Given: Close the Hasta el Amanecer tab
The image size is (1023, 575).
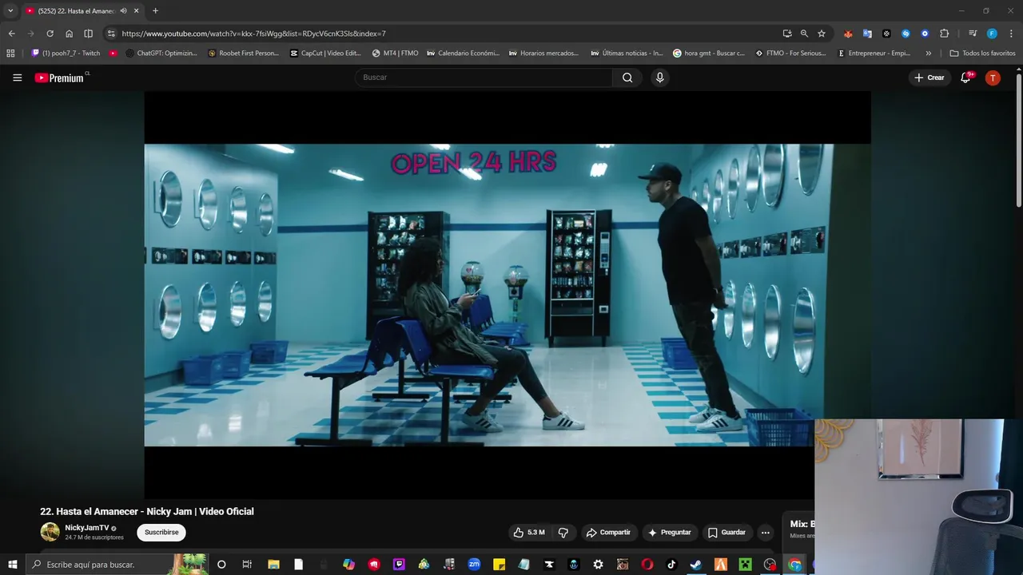Looking at the screenshot, I should pos(136,11).
